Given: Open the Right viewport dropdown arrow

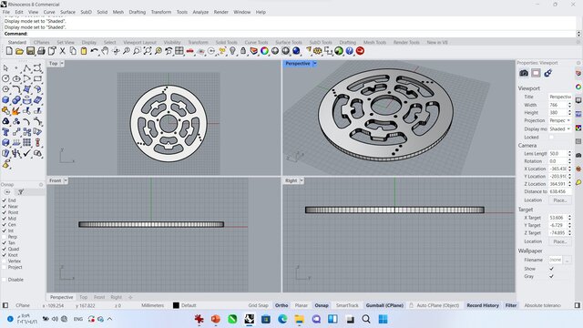Looking at the screenshot, I should tap(302, 180).
